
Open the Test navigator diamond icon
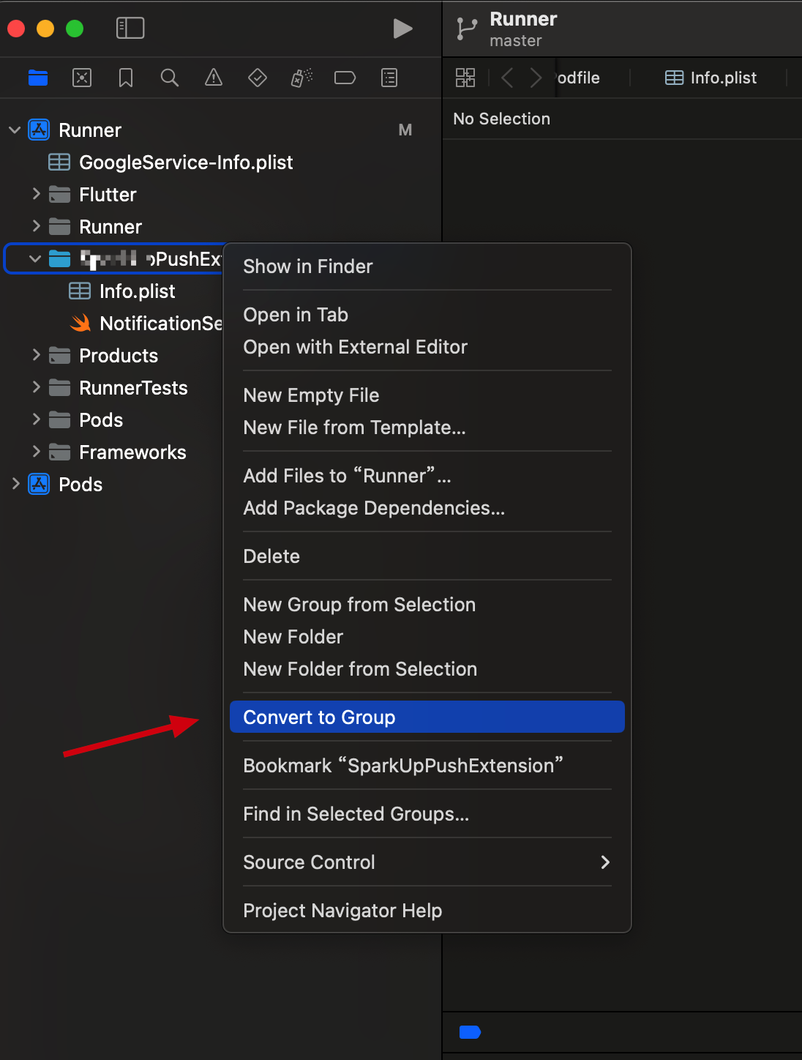(258, 78)
